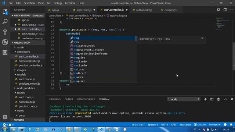Screen dimensions: 235x132
Task: Change the CRLF line ending
Action: [174, 125]
